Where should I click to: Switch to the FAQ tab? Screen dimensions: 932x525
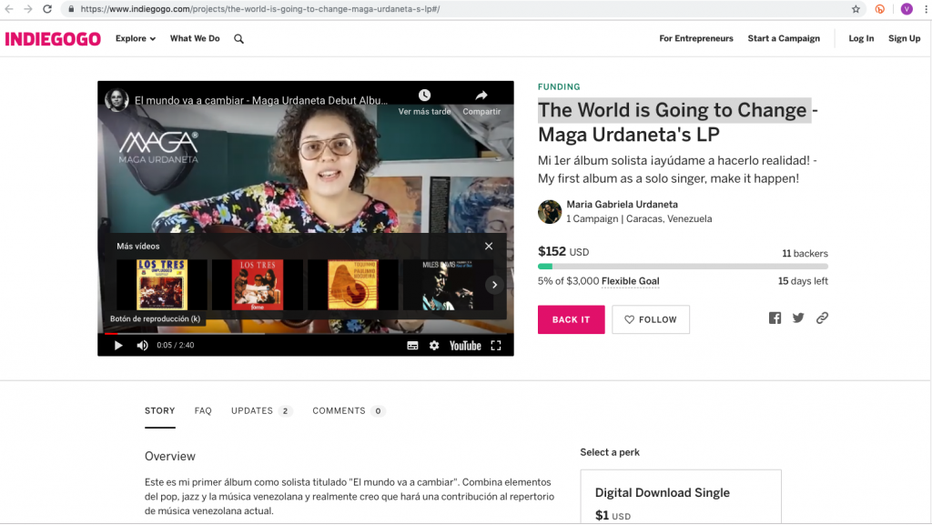click(203, 411)
